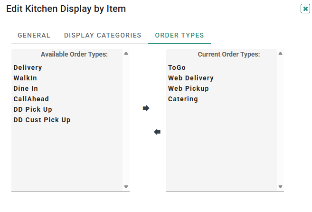Viewport: 312px width, 212px height.
Task: Click the left arrow to remove order type
Action: [157, 132]
